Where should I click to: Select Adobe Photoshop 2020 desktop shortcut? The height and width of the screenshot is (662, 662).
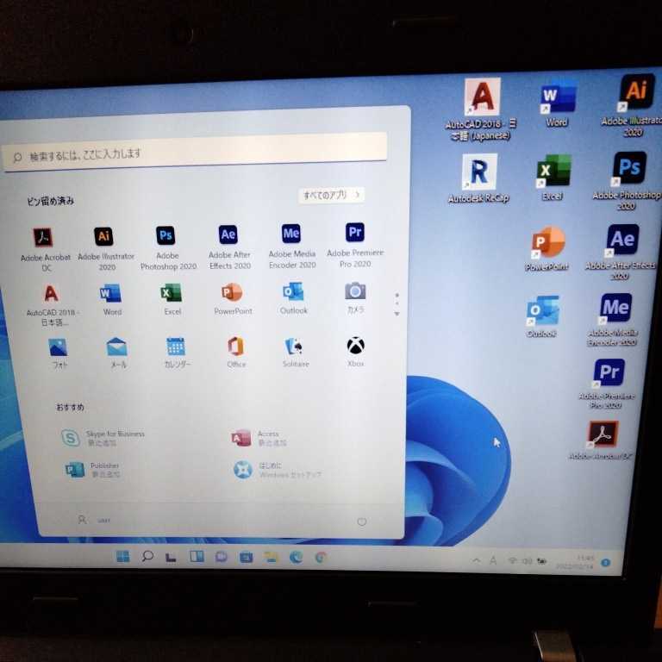(x=627, y=181)
